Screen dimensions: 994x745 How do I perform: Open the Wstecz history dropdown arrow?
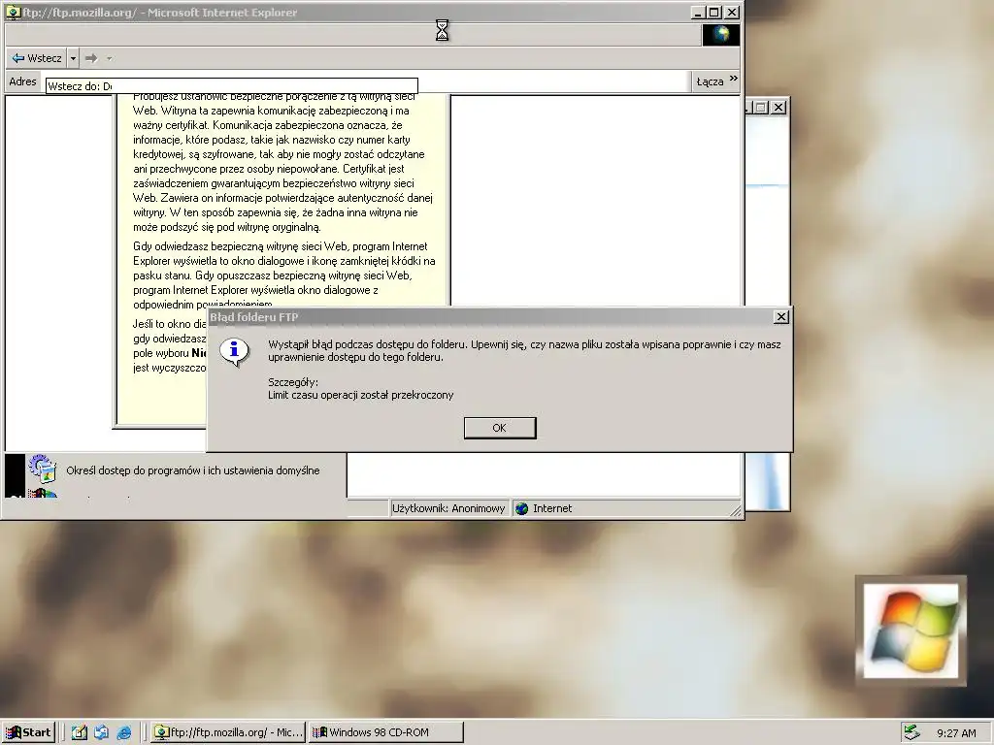pyautogui.click(x=73, y=58)
